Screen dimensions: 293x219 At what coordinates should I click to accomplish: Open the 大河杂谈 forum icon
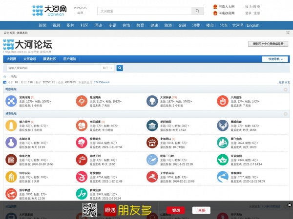(x=152, y=101)
